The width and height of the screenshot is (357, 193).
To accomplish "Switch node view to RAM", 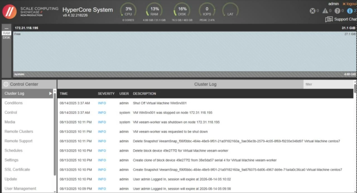I will tap(6, 33).
